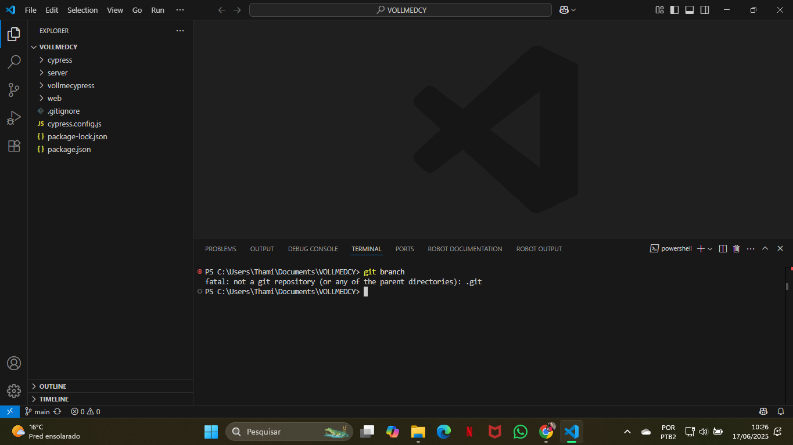Open Google Chrome from the taskbar
793x445 pixels.
point(546,432)
